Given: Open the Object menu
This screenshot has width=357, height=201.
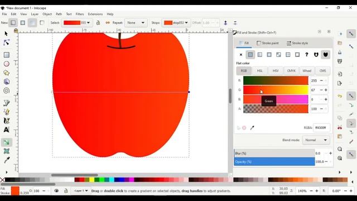Looking at the screenshot, I should (x=47, y=14).
